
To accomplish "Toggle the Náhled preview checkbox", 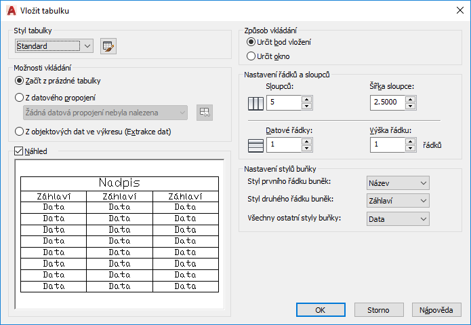I will click(18, 151).
